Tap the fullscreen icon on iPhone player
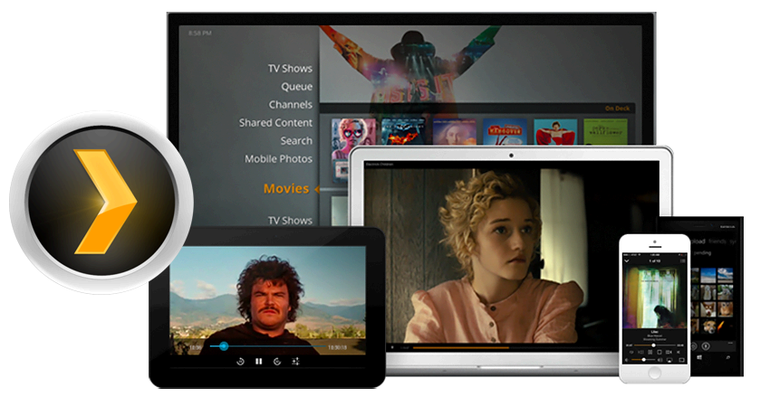This screenshot has height=407, width=770. tap(681, 360)
